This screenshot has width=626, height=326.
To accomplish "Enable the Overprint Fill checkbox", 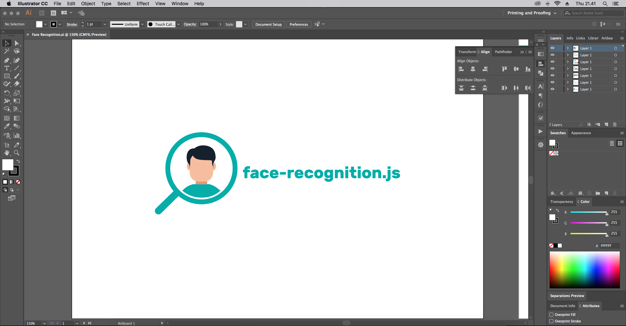I will (551, 315).
